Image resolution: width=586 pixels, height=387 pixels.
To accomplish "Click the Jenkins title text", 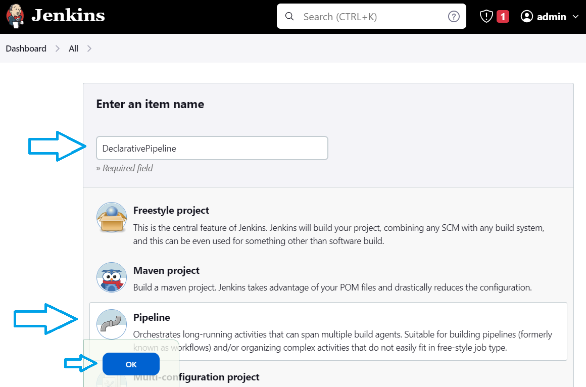I will click(68, 16).
